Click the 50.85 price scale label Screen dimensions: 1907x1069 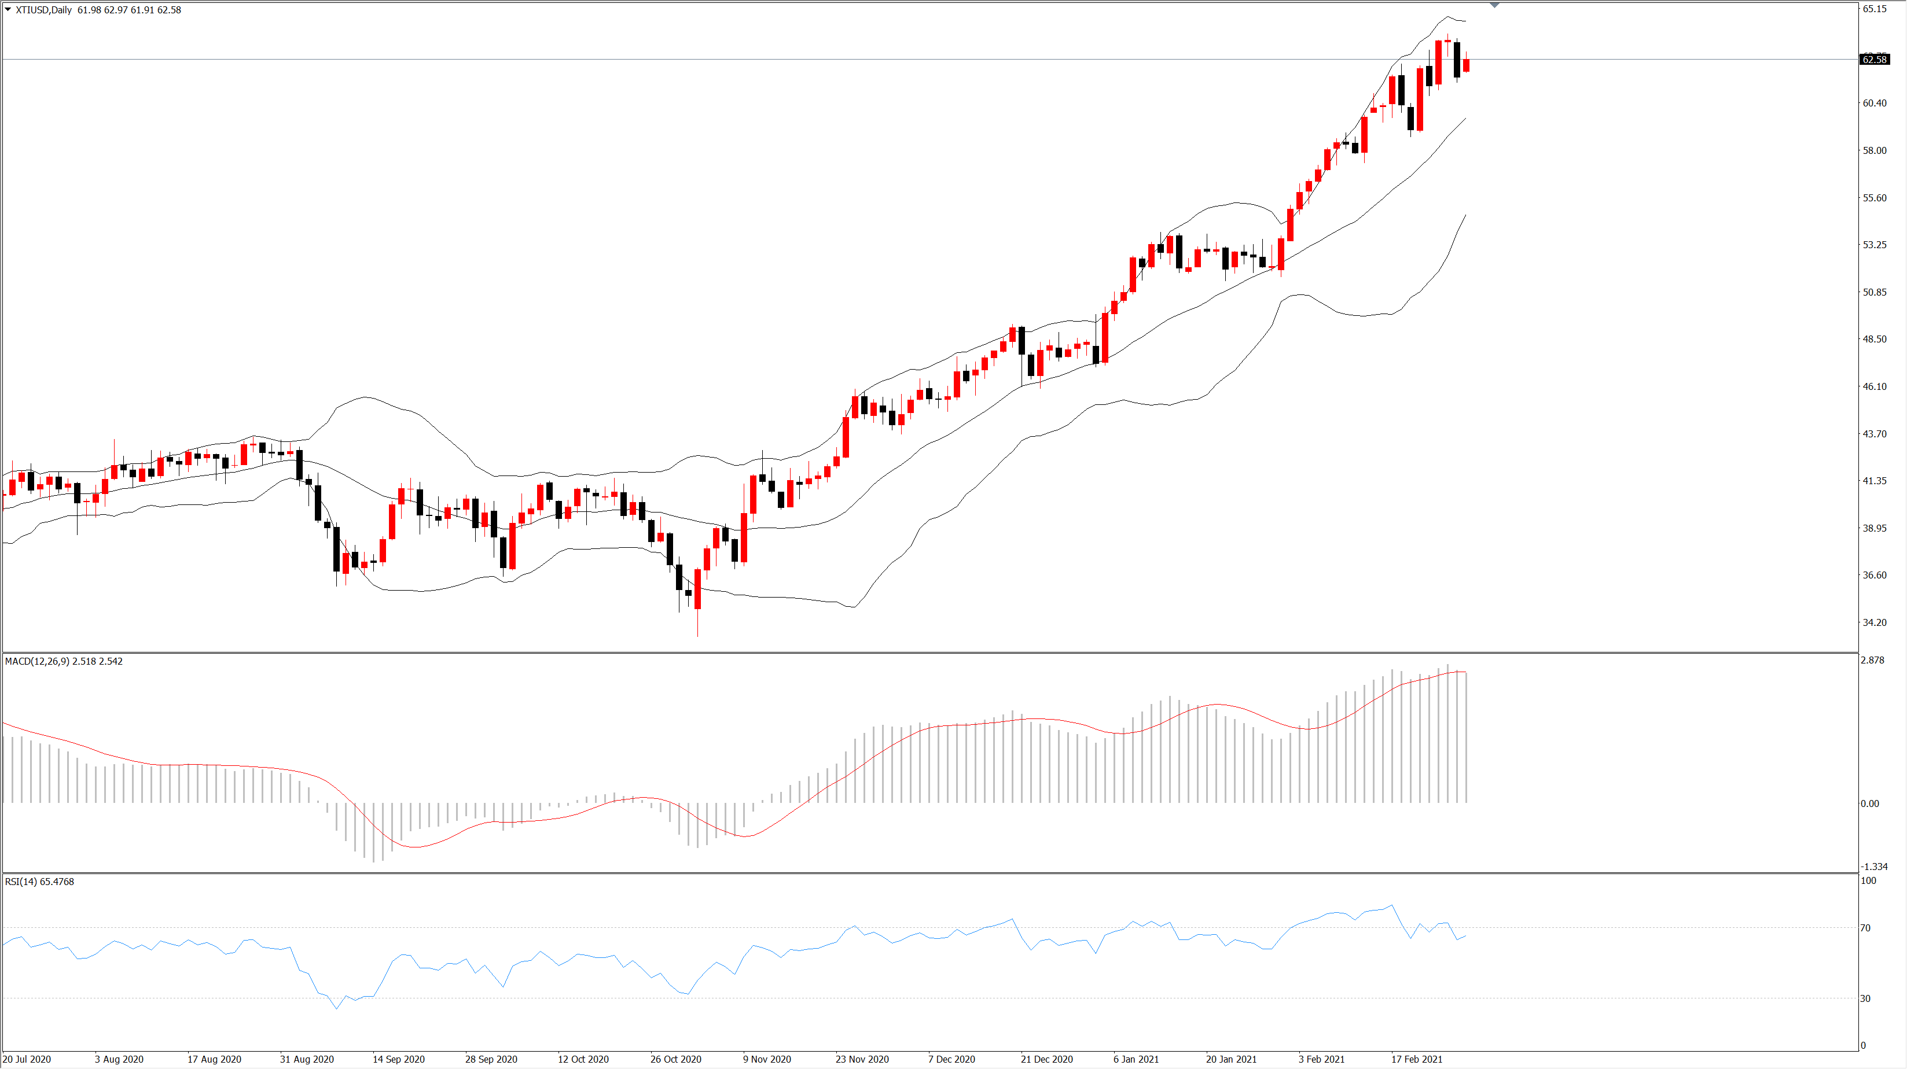point(1875,292)
